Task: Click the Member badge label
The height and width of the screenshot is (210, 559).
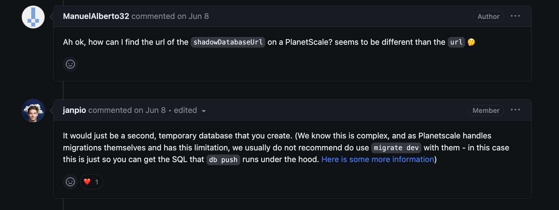Action: coord(486,110)
